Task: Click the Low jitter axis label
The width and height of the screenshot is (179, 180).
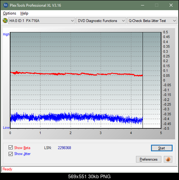Action: tap(6, 127)
